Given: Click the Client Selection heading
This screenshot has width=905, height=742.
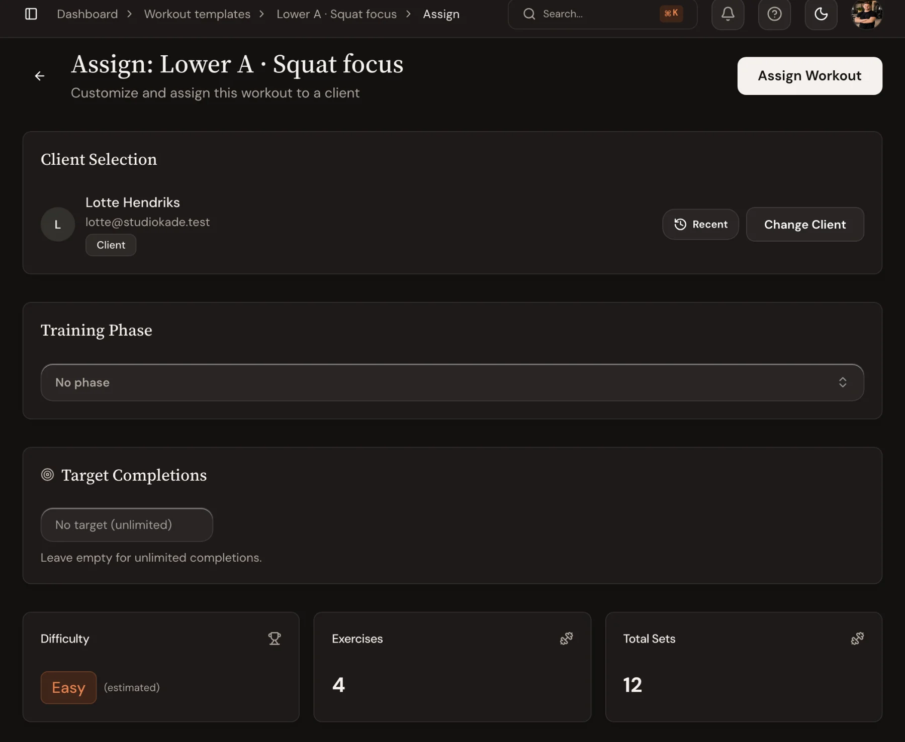Looking at the screenshot, I should [x=99, y=159].
